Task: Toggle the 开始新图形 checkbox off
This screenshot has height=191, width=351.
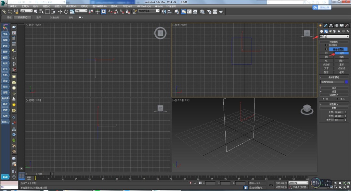Action: click(x=326, y=48)
